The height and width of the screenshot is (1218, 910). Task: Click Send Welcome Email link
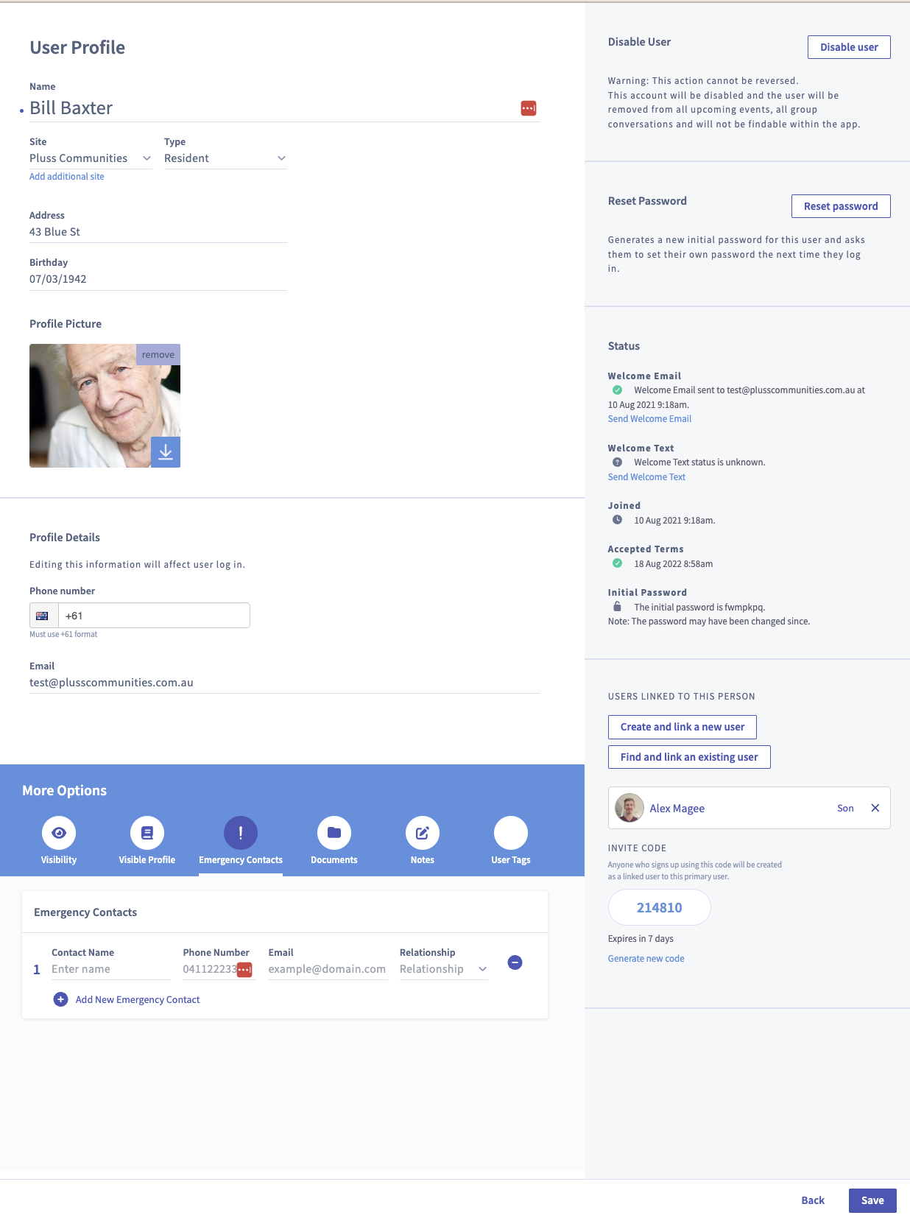(x=649, y=419)
